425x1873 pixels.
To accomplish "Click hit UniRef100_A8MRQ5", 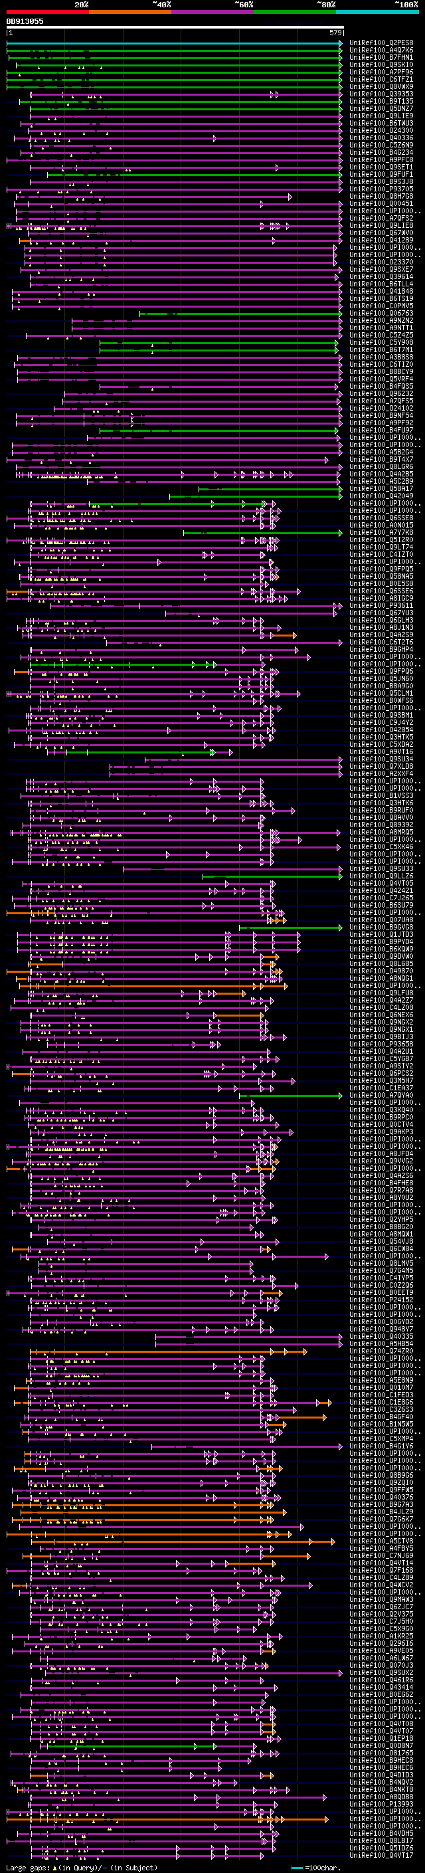I will click(x=381, y=833).
